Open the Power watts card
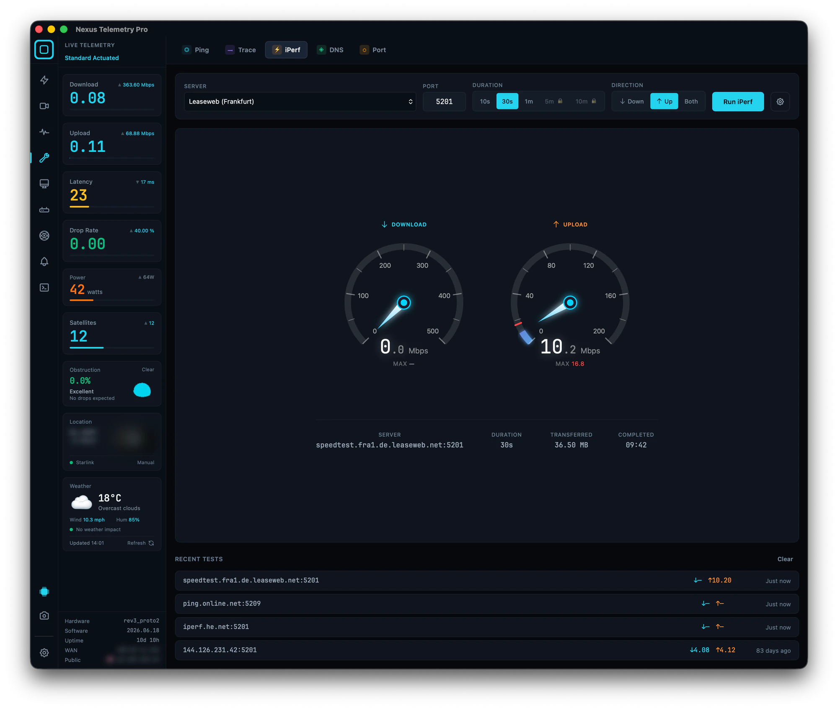The height and width of the screenshot is (709, 838). pos(112,287)
